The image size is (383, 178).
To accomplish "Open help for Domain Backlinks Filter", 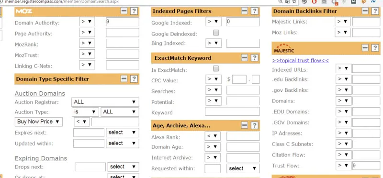I will click(x=375, y=11).
